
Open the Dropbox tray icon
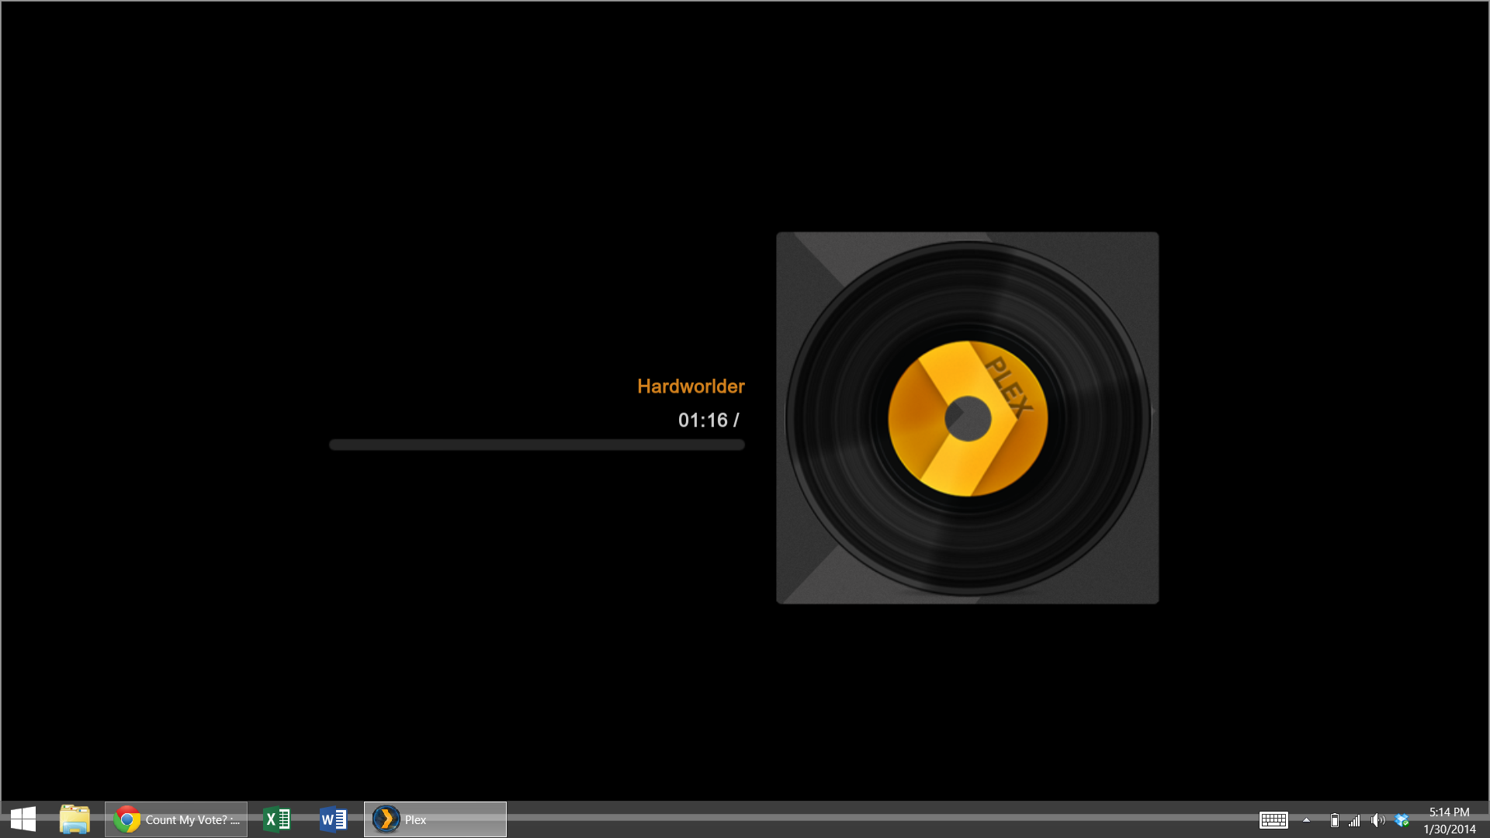(x=1402, y=820)
